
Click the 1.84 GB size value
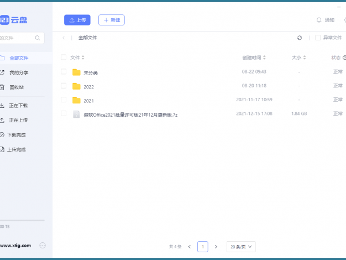[299, 113]
